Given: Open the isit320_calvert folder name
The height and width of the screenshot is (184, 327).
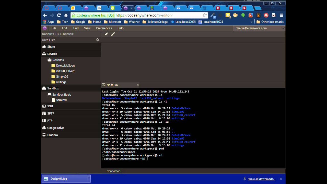Looking at the screenshot, I should point(65,71).
